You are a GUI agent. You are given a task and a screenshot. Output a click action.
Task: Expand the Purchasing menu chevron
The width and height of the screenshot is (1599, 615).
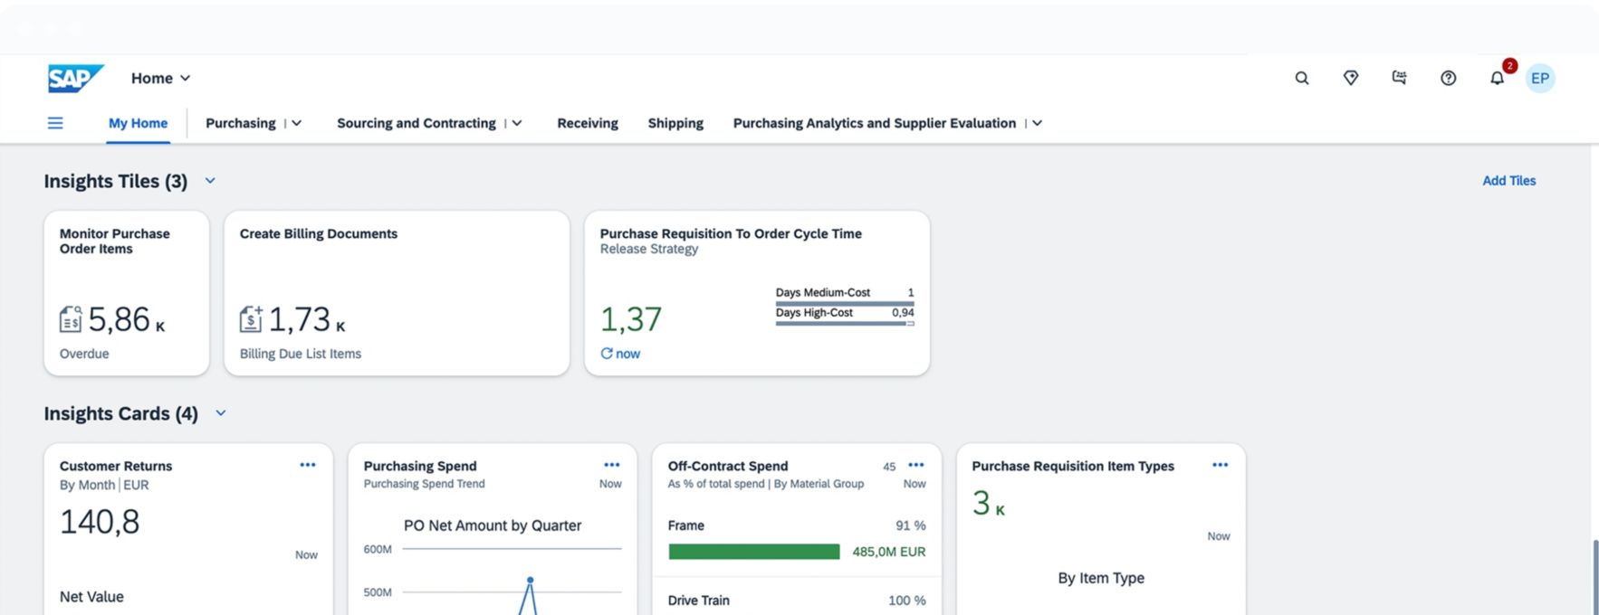pos(296,123)
